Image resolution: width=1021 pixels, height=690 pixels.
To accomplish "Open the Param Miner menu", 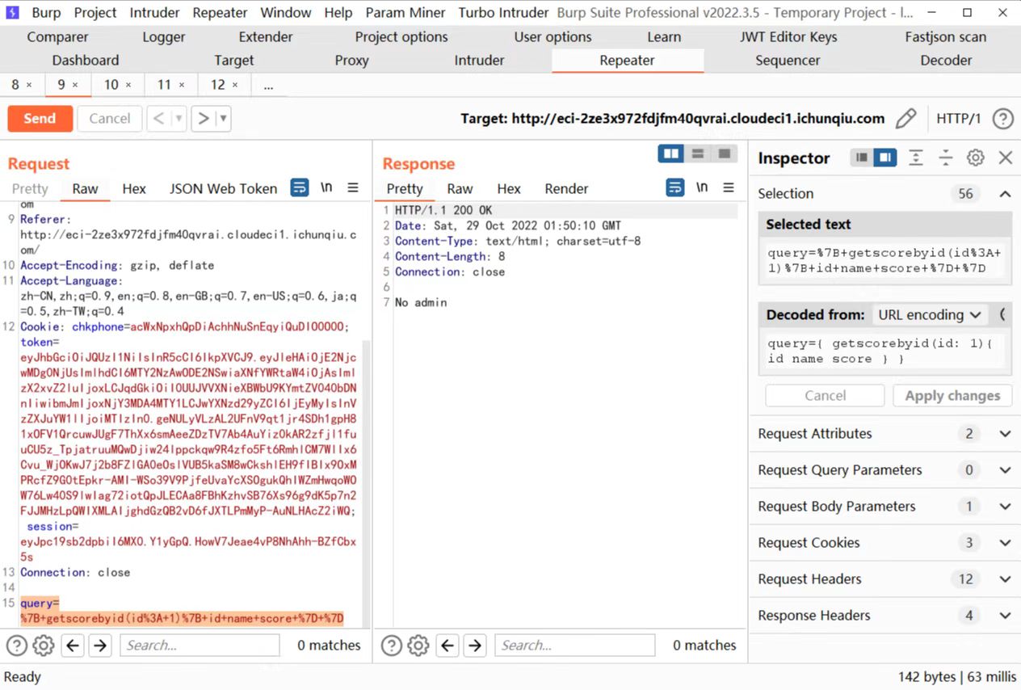I will [x=406, y=12].
